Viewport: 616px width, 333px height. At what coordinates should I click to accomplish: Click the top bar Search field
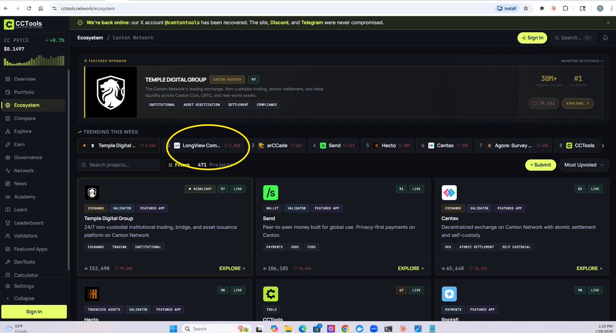point(573,37)
